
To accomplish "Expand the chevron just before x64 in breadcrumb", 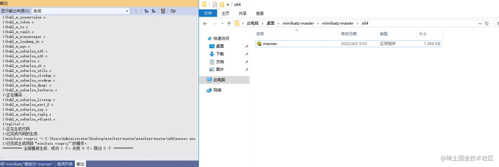I will [358, 23].
